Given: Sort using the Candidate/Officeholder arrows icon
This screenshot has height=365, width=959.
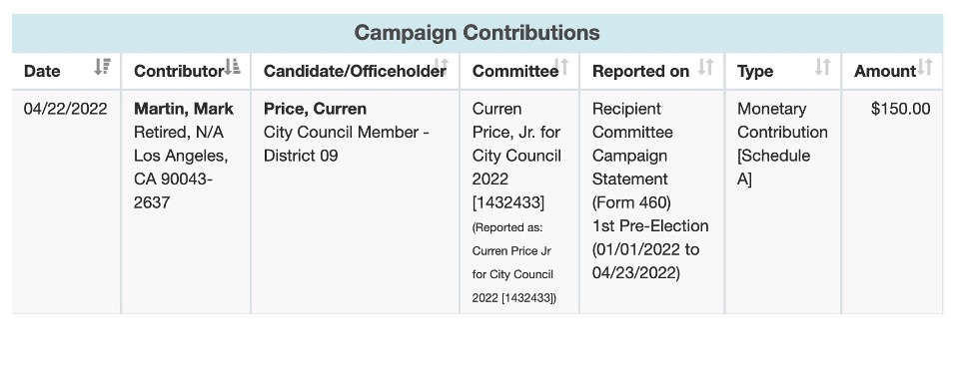Looking at the screenshot, I should pyautogui.click(x=442, y=67).
